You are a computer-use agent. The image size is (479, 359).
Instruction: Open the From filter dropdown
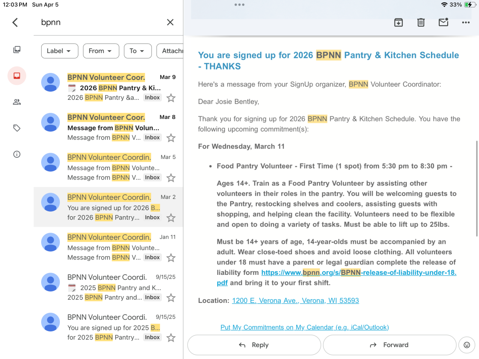tap(101, 51)
